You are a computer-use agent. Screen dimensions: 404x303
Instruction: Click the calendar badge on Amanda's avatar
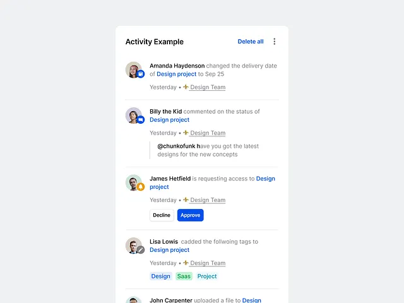[141, 74]
